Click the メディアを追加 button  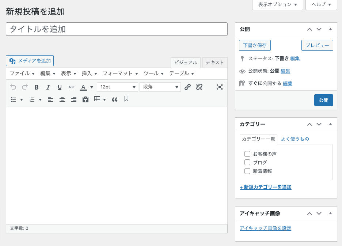tap(30, 61)
